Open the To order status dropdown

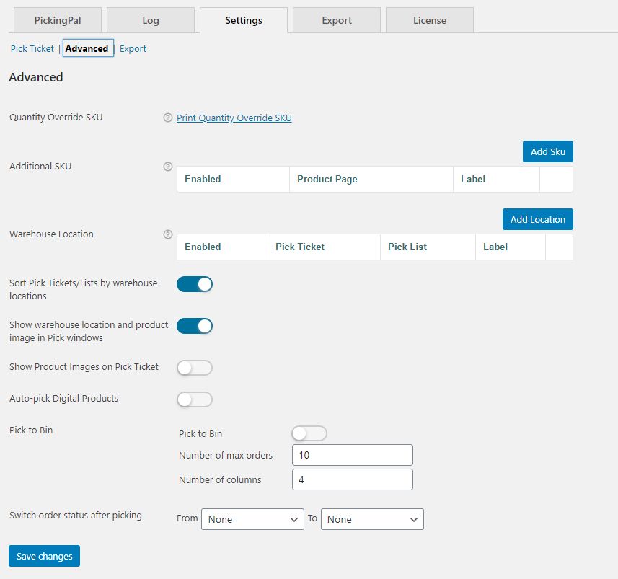pyautogui.click(x=372, y=519)
